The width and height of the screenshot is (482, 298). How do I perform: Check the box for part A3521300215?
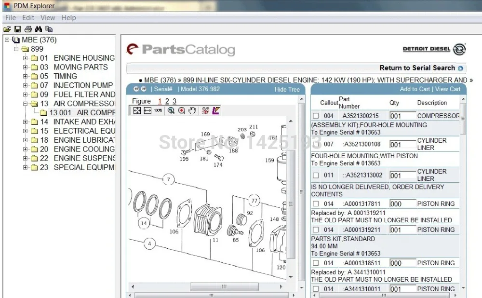tap(316, 116)
